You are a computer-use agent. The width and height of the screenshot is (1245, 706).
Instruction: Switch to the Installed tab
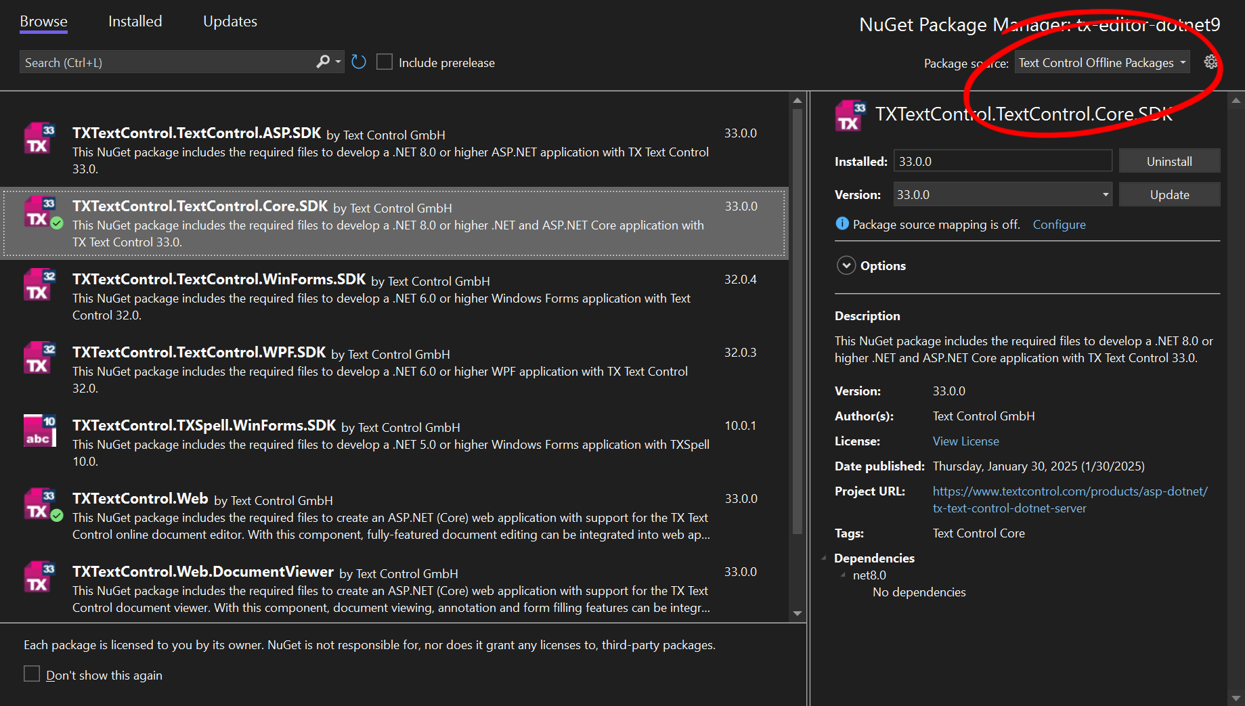click(135, 22)
